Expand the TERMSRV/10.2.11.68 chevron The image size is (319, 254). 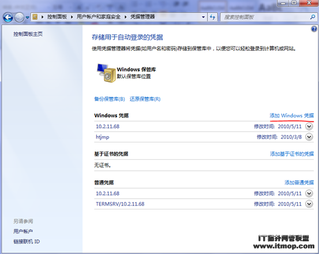click(x=309, y=204)
